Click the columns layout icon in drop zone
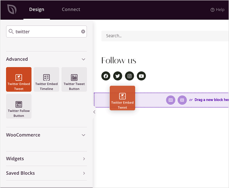229x188 pixels. [170, 100]
